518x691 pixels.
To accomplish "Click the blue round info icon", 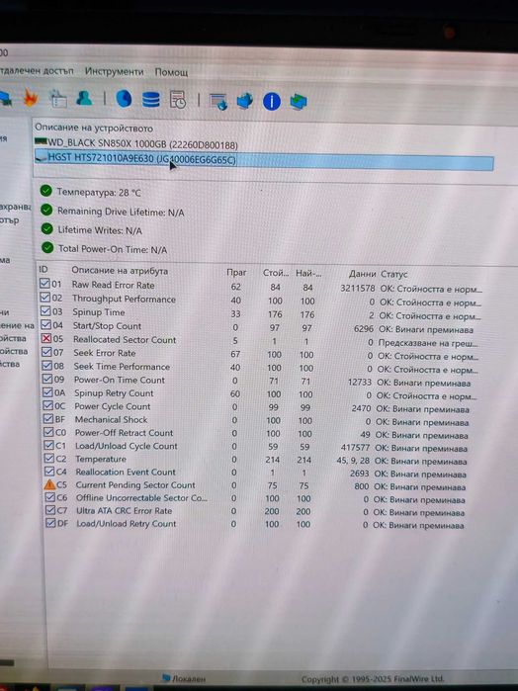I will point(272,102).
